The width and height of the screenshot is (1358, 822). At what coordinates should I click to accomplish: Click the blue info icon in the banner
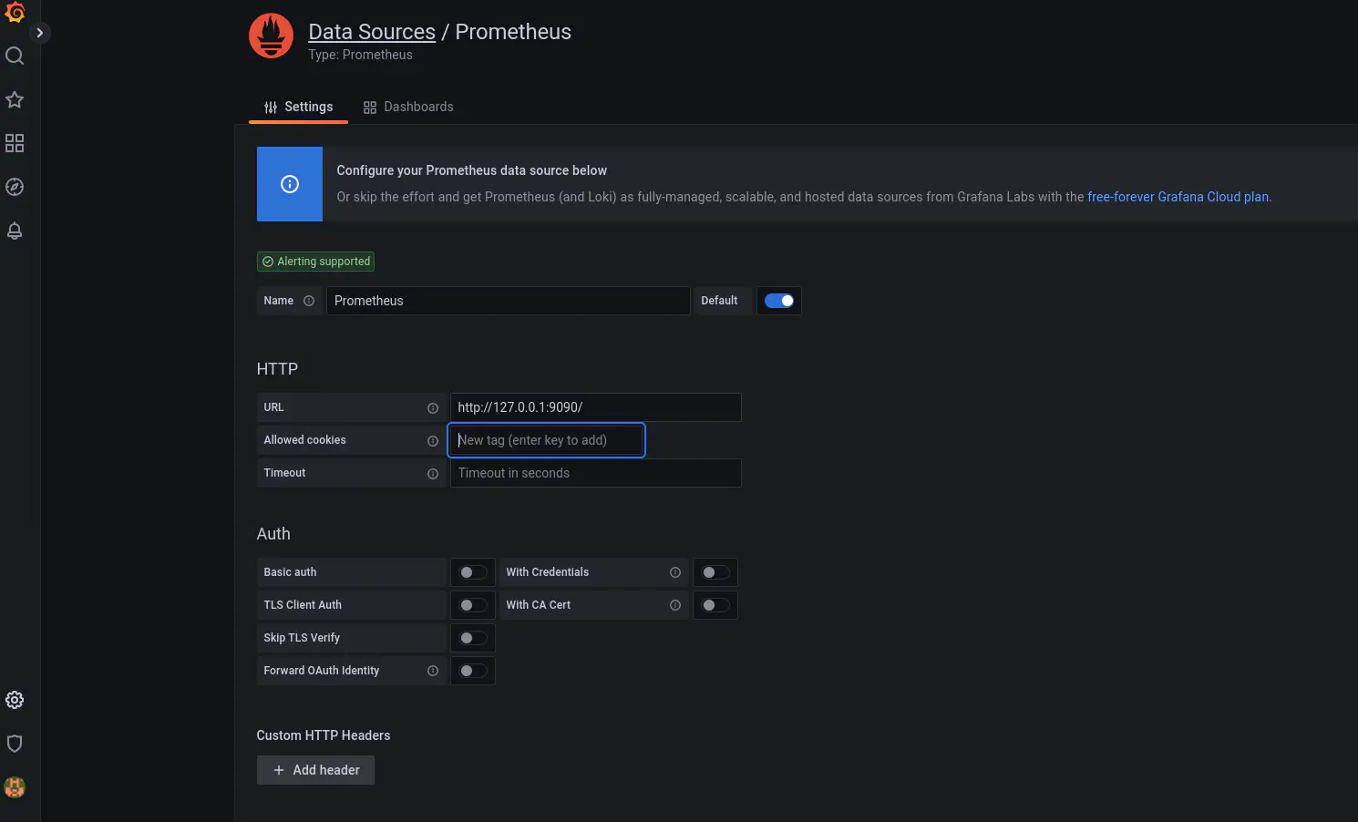coord(290,184)
